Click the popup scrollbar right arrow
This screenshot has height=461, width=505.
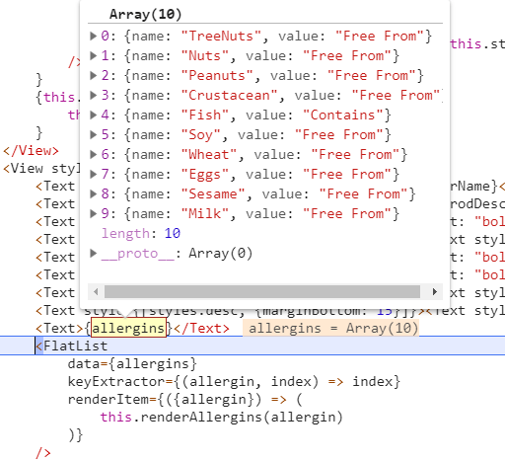click(x=435, y=292)
